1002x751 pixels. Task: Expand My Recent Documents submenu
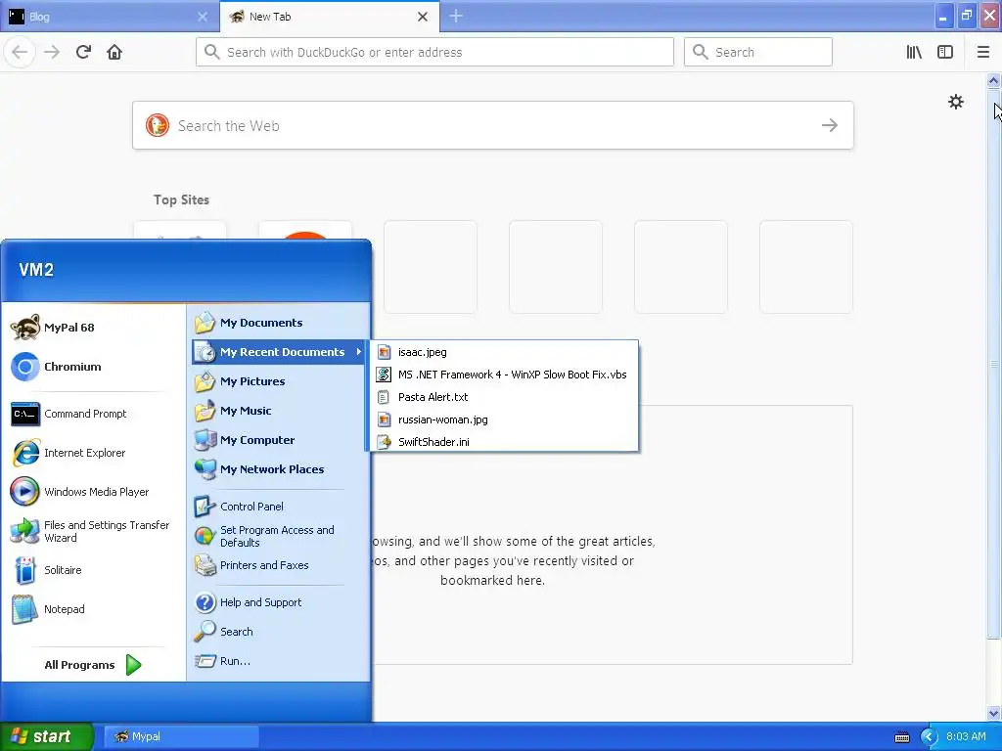[279, 352]
